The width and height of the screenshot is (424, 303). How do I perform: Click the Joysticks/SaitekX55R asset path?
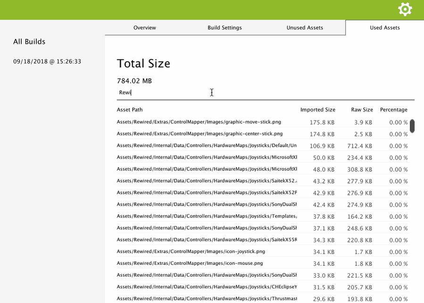pyautogui.click(x=207, y=240)
